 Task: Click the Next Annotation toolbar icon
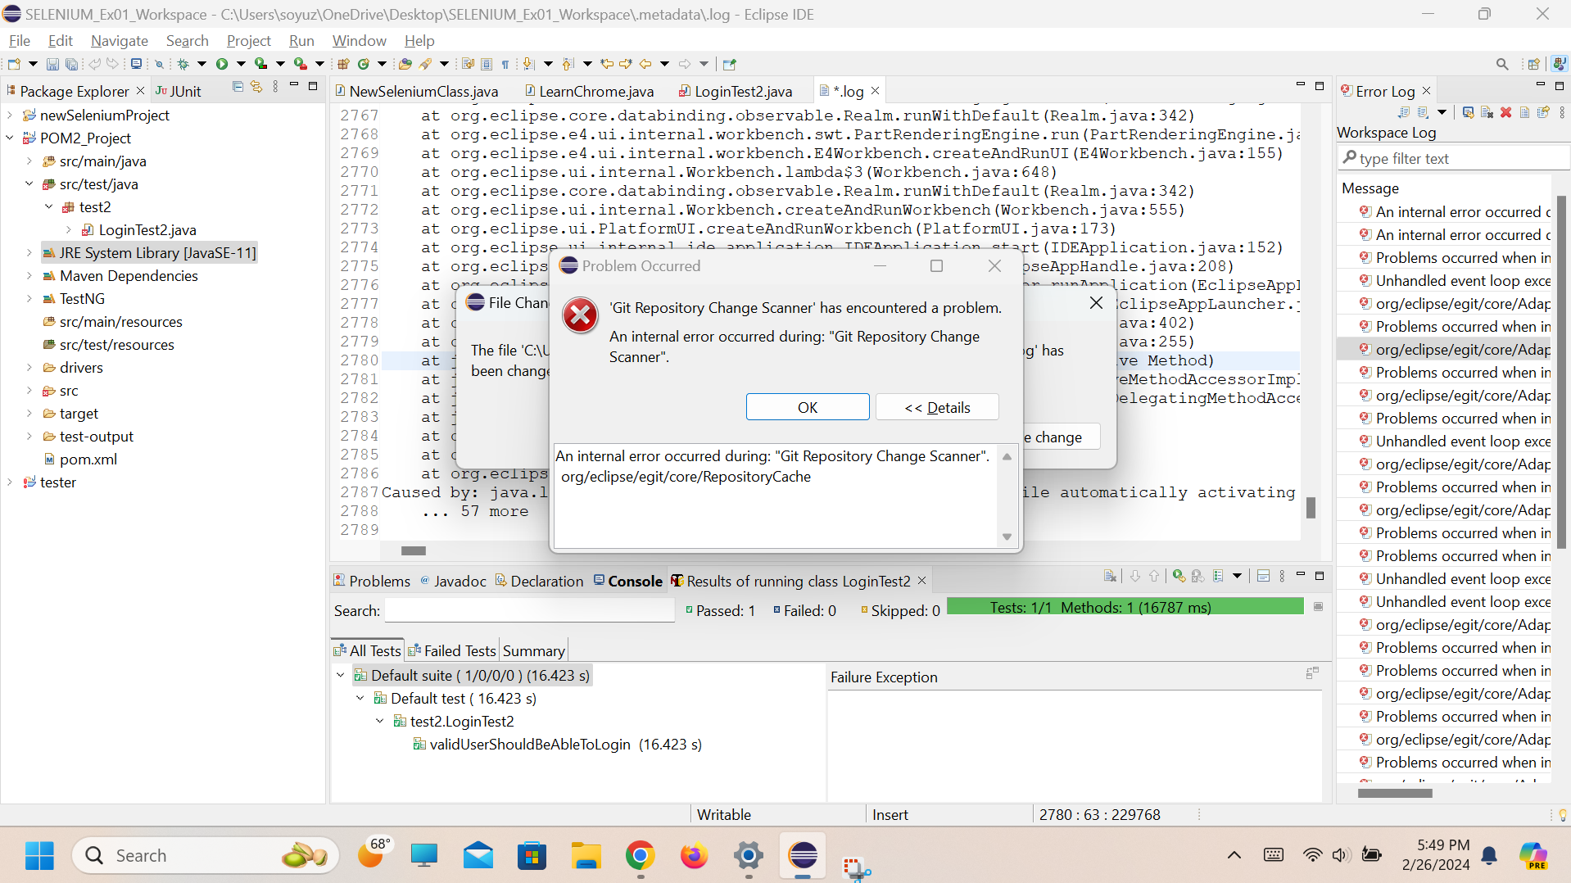[529, 64]
